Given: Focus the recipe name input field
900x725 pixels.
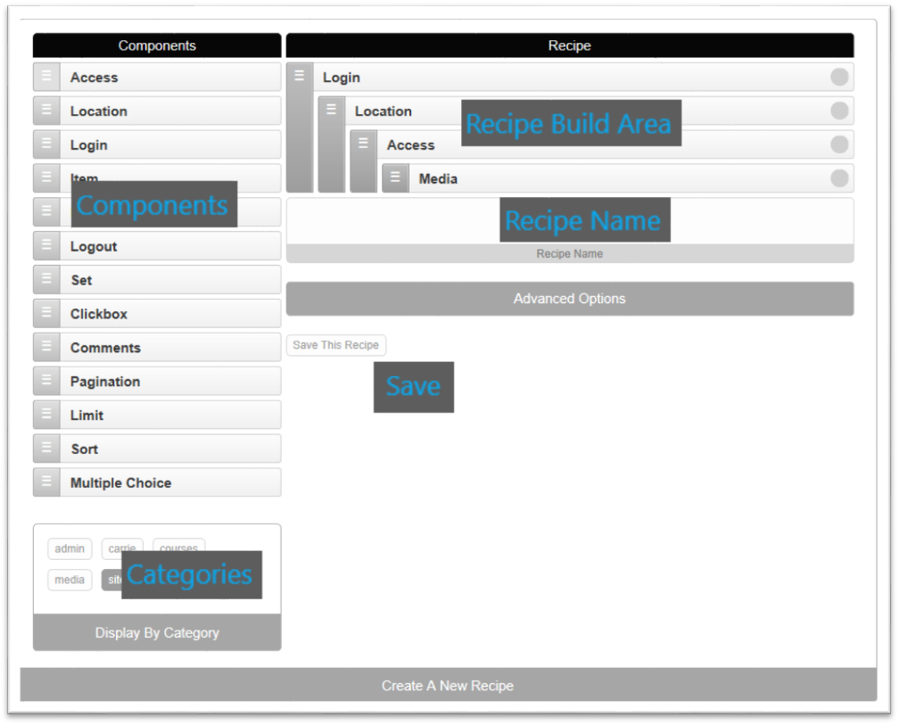Looking at the screenshot, I should pyautogui.click(x=570, y=221).
